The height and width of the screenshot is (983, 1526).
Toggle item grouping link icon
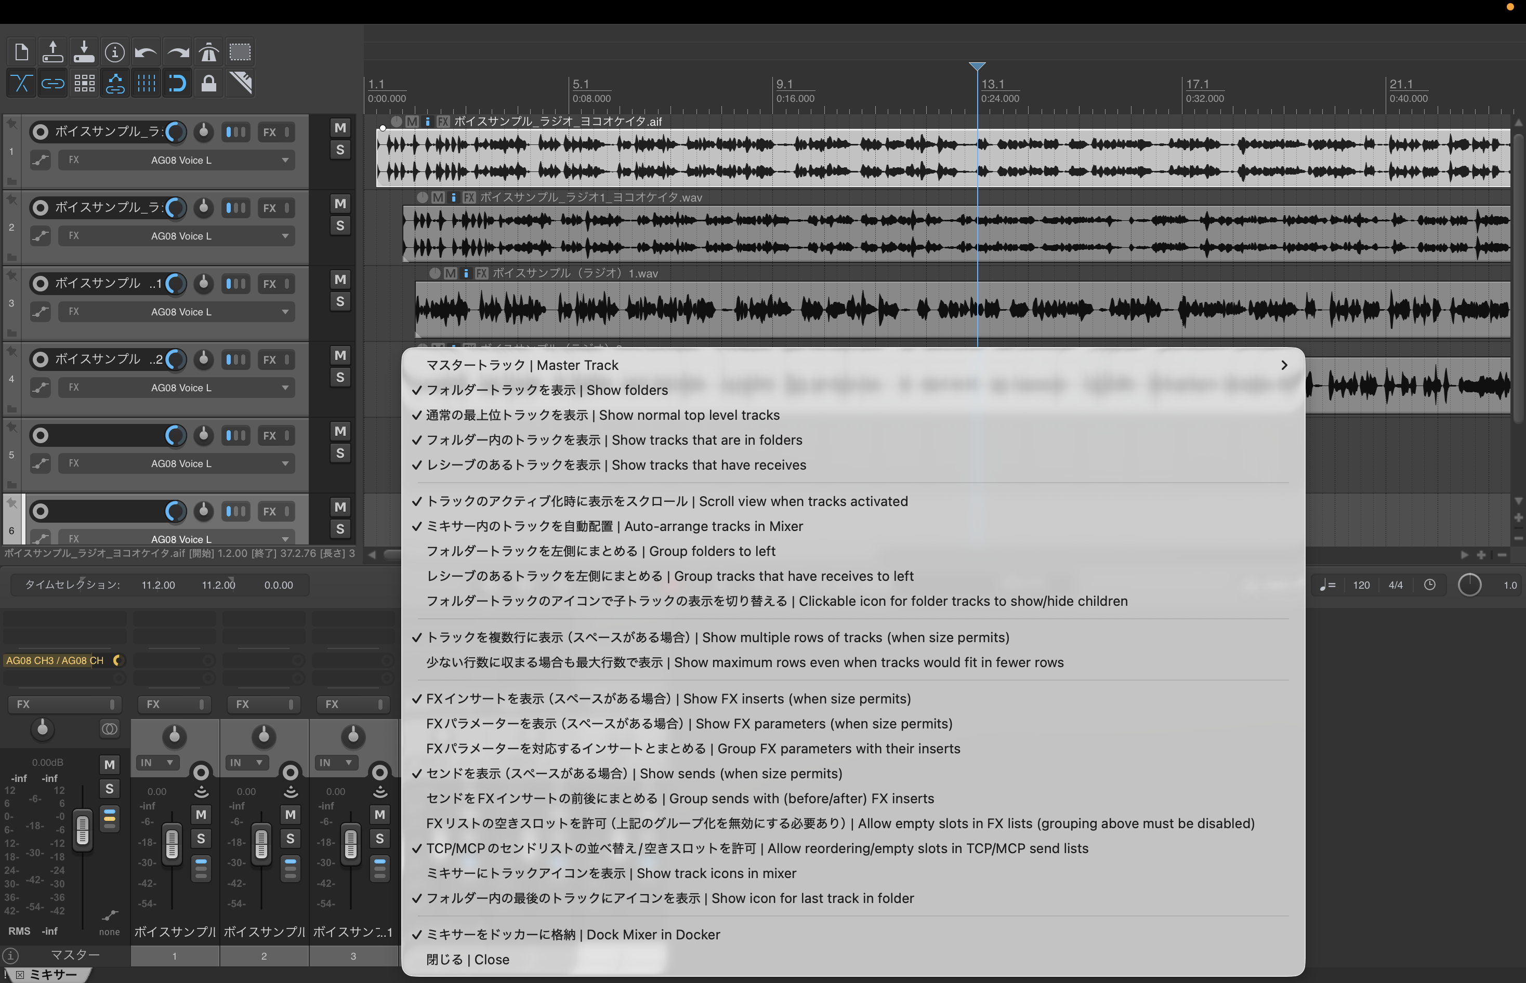click(x=52, y=83)
